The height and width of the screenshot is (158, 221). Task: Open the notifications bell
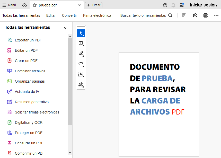pyautogui.click(x=173, y=5)
